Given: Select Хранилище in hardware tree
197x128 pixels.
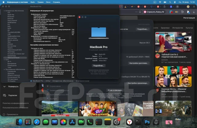Looking at the screenshot, I should (12, 56).
